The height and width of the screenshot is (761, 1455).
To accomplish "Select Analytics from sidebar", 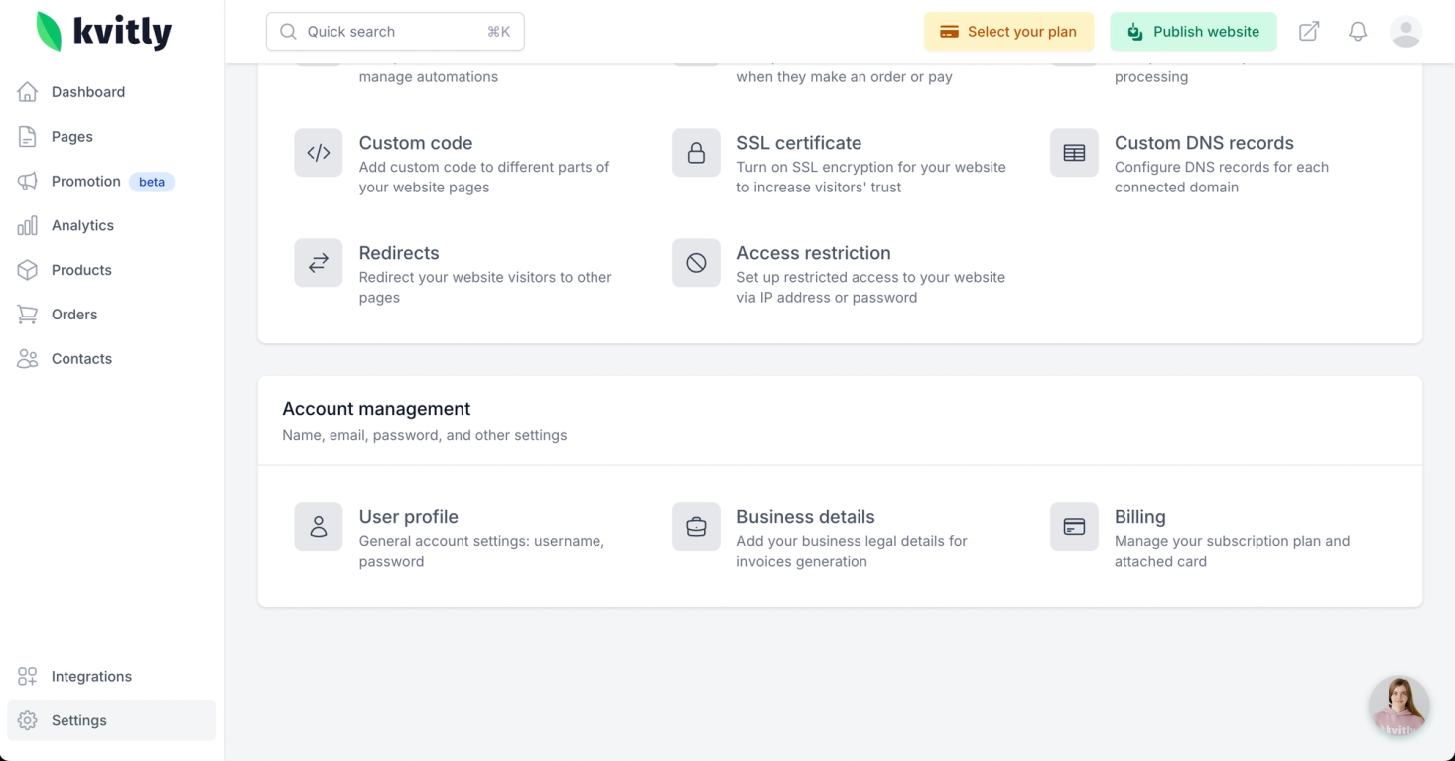I will (82, 226).
